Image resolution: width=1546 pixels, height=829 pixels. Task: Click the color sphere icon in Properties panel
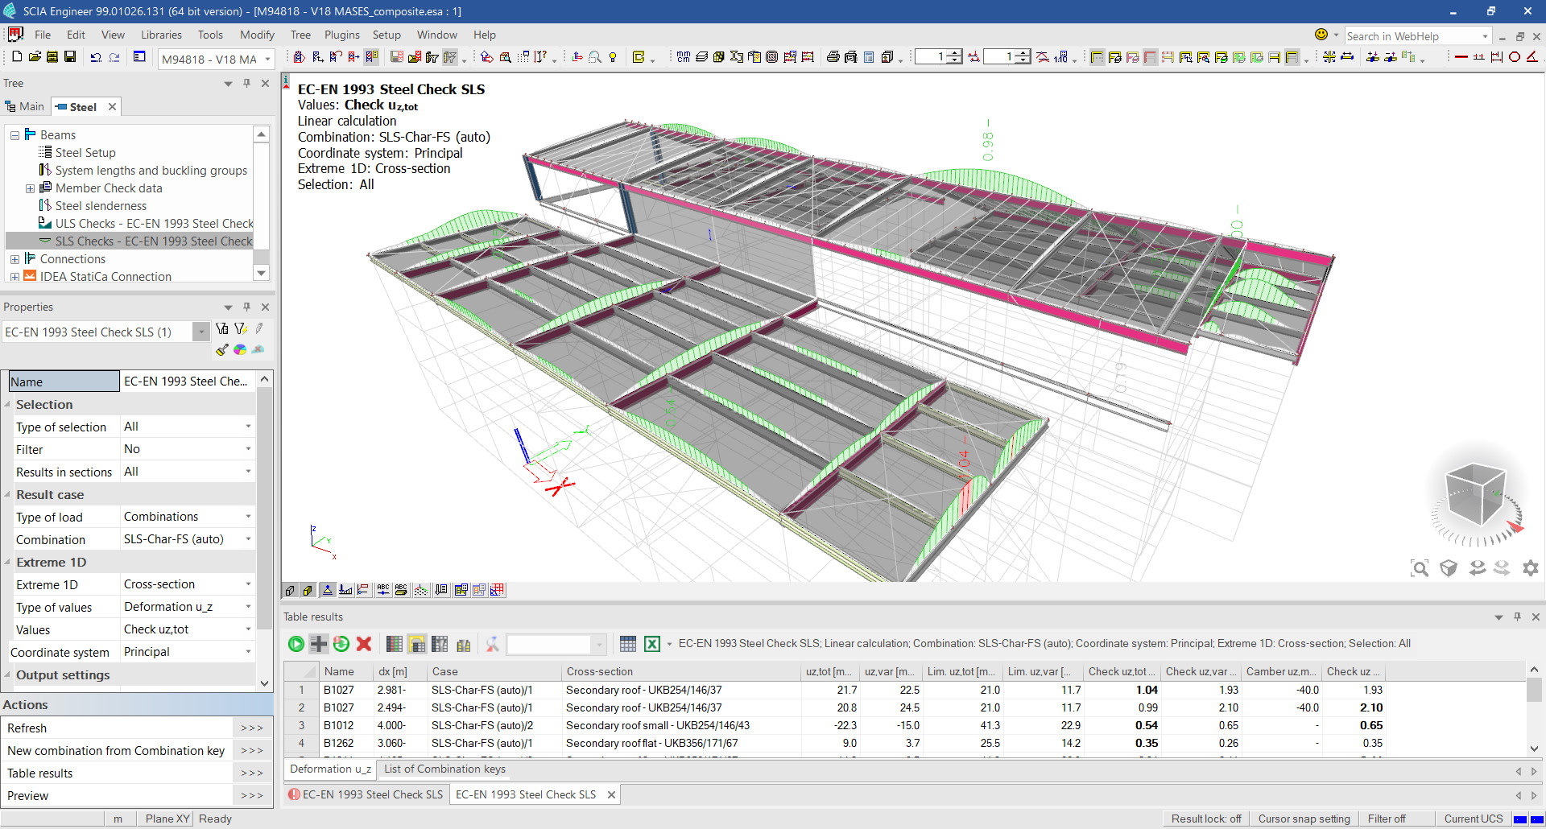240,350
